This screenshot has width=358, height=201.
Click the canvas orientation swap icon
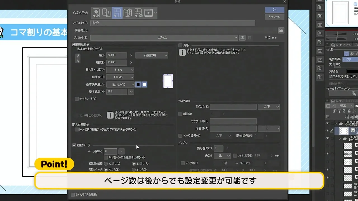78,59
